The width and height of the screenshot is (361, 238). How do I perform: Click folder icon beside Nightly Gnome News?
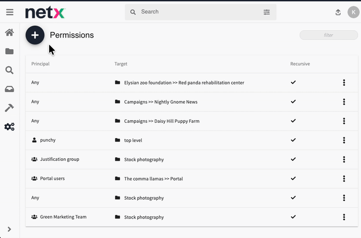[117, 101]
